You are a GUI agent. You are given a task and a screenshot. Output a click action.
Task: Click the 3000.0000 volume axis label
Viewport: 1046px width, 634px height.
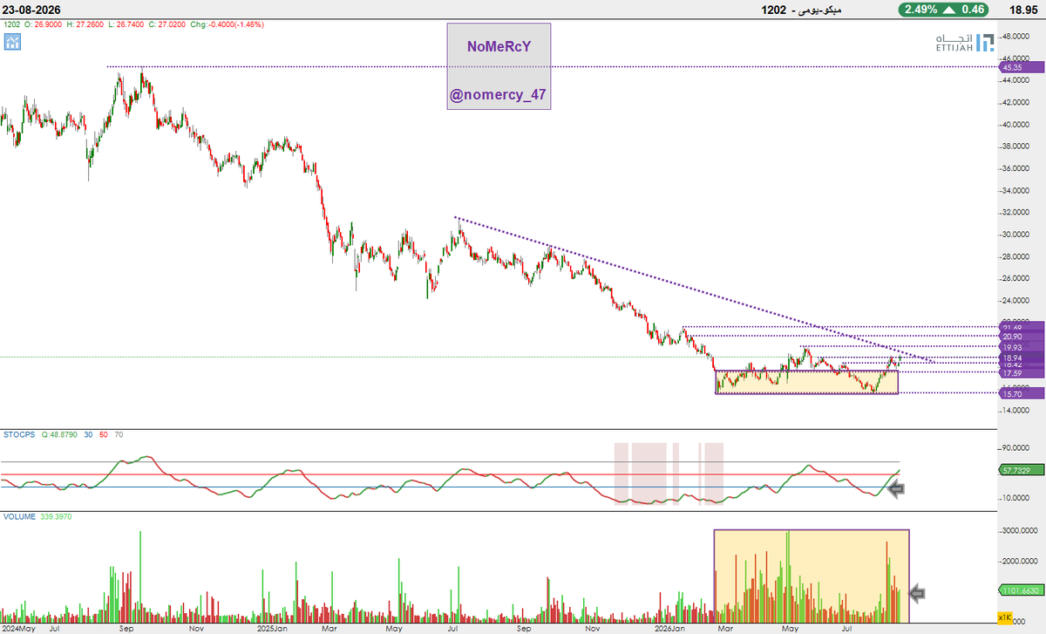click(x=1019, y=530)
